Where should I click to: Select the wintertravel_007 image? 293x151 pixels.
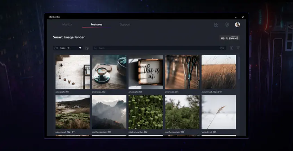(219, 112)
